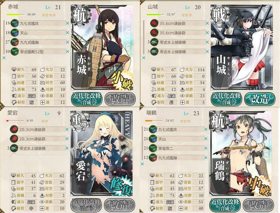Remove second 35.6cm連装砲 from Yamashiro
The width and height of the screenshot is (280, 213).
[207, 33]
